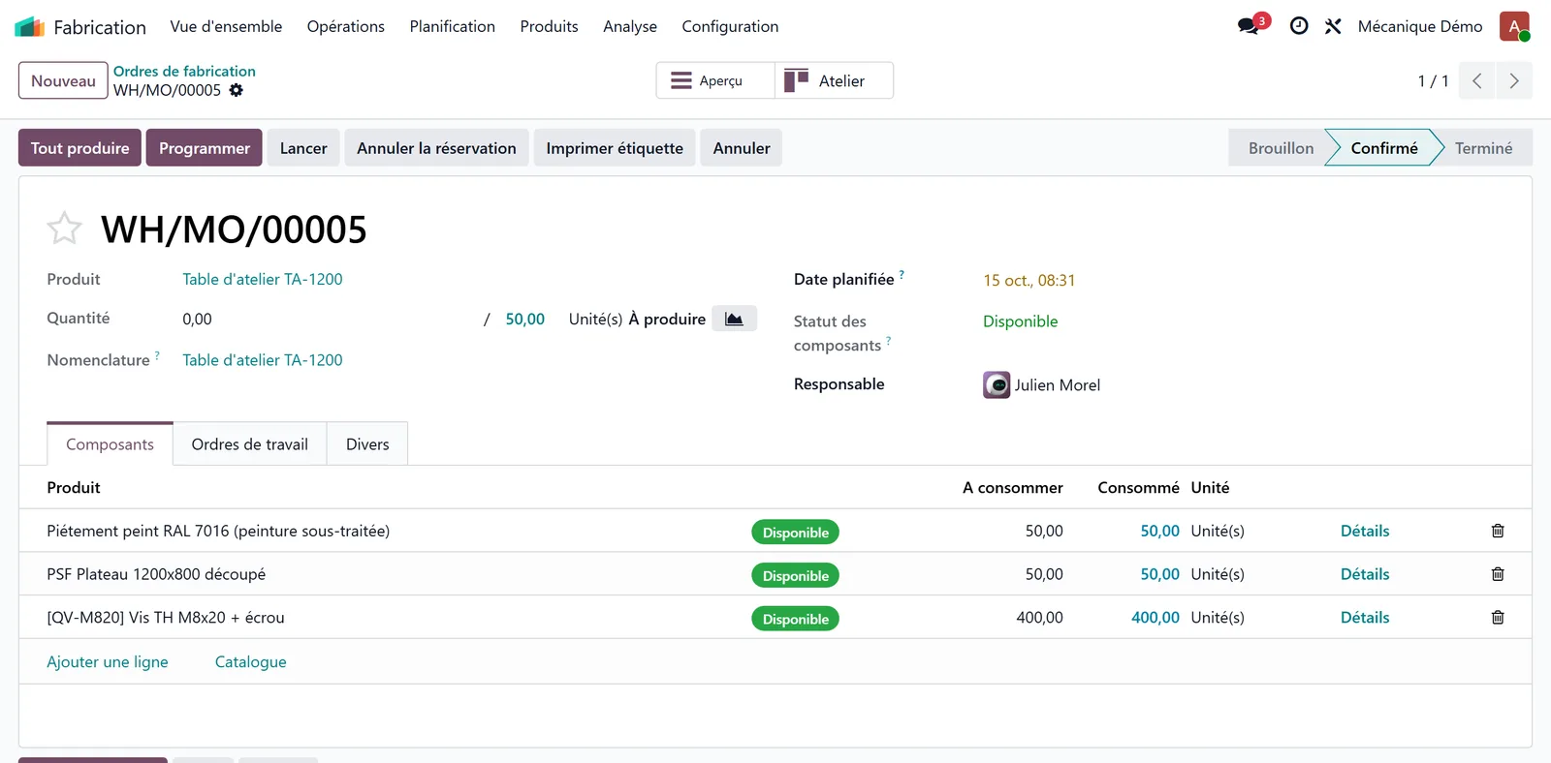Open Ordres de fabrication breadcrumb link
The image size is (1551, 763).
pos(184,71)
